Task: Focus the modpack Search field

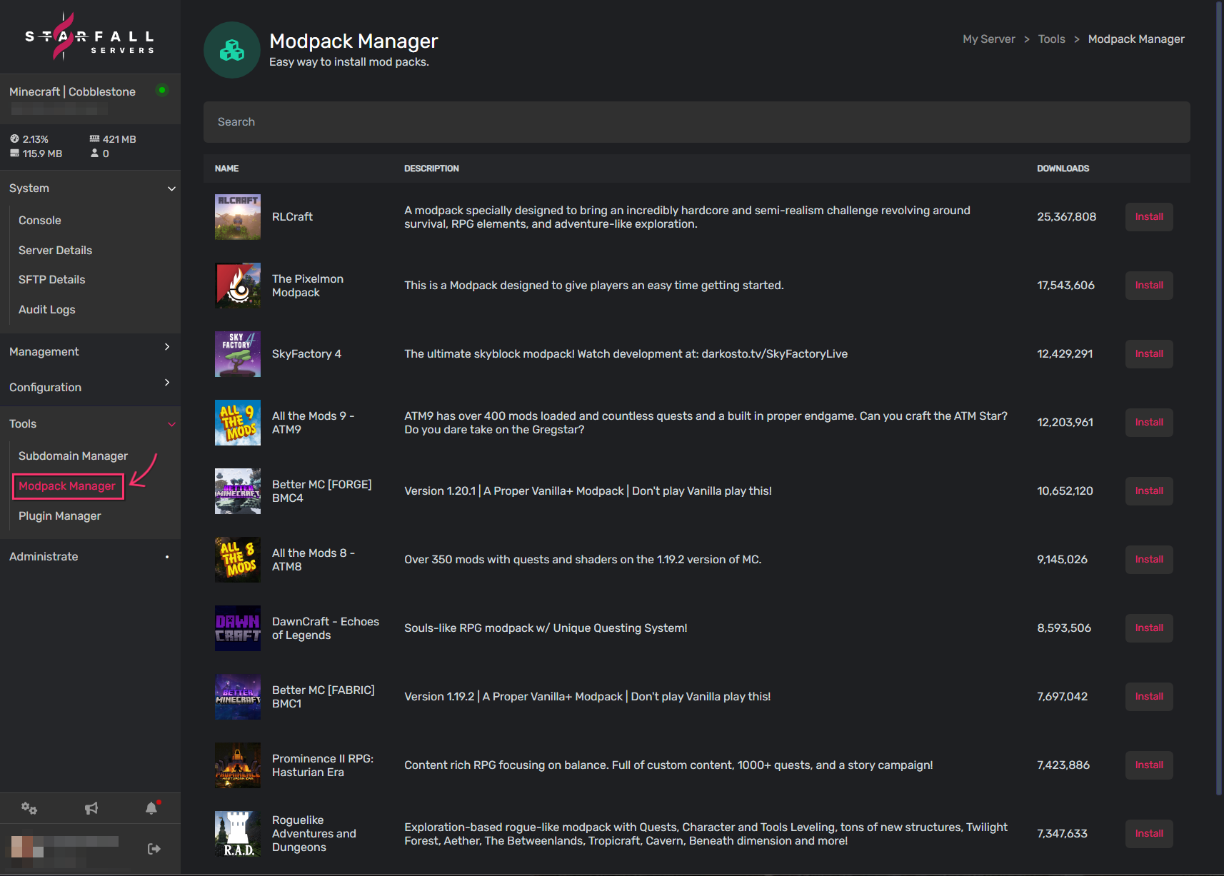Action: pyautogui.click(x=696, y=122)
